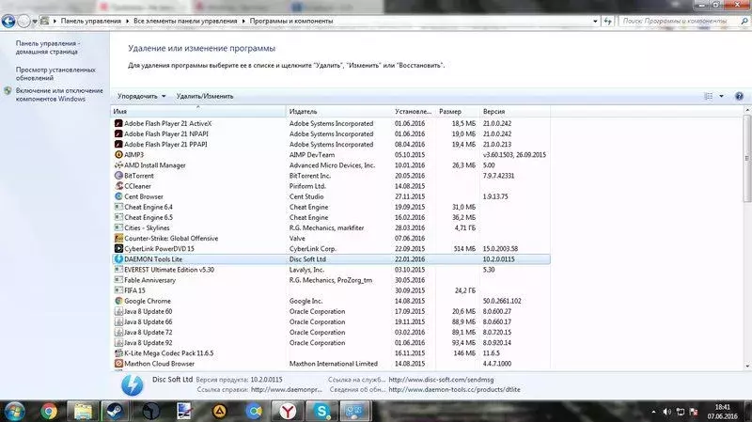Open the help question-mark icon
Screen dimensions: 752x422
pos(739,97)
